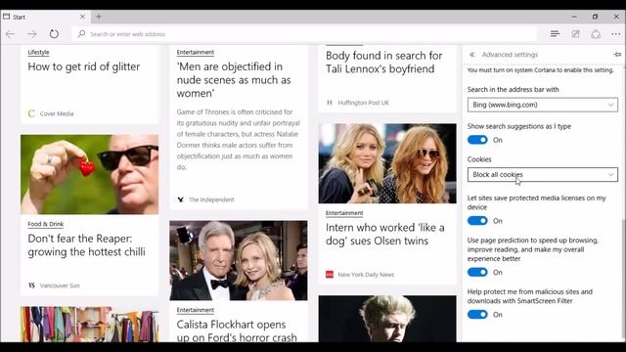
Task: Click New York Daily News source label
Action: click(366, 275)
